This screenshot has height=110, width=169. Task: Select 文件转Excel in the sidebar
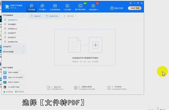tap(14, 29)
